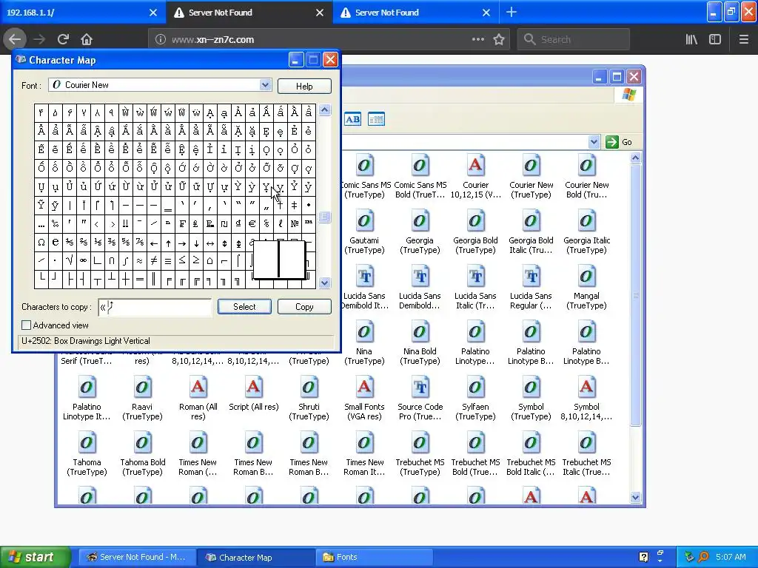This screenshot has height=568, width=758.
Task: Click the AB similarity view toolbar icon
Action: pyautogui.click(x=353, y=119)
